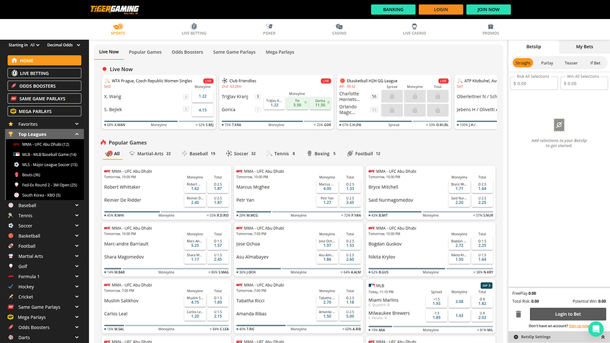Switch to the My Bets tab
The width and height of the screenshot is (610, 343).
coord(584,47)
